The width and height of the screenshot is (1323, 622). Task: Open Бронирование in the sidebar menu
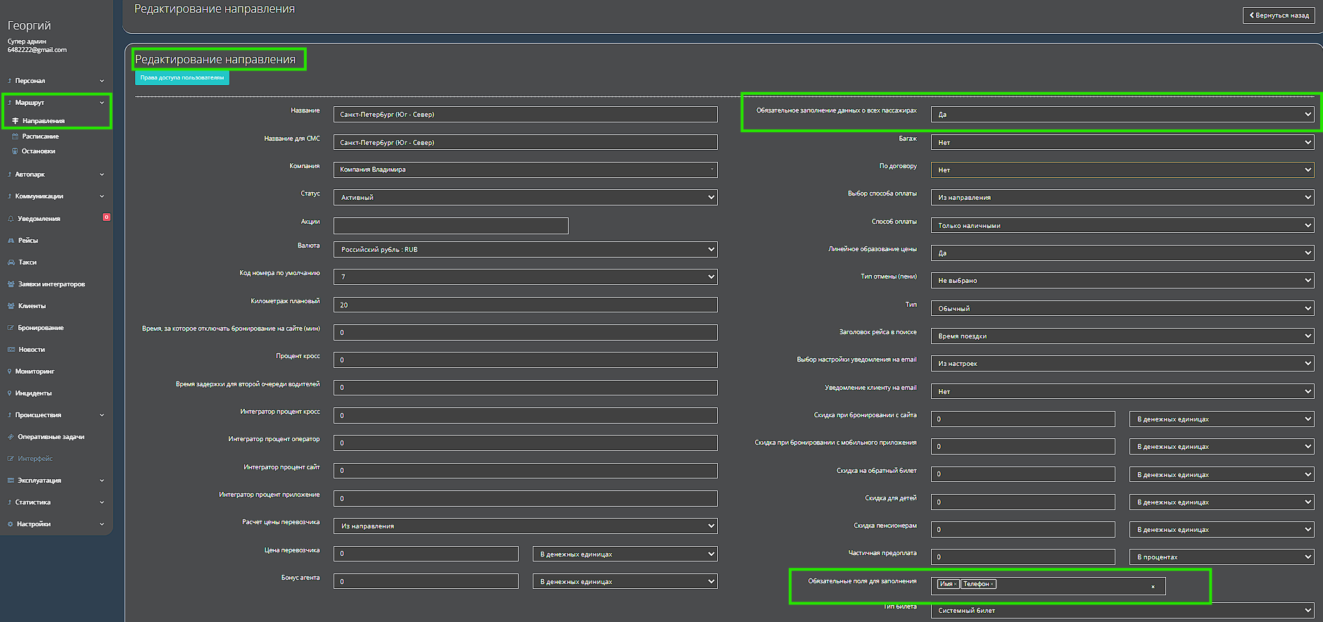tap(40, 328)
